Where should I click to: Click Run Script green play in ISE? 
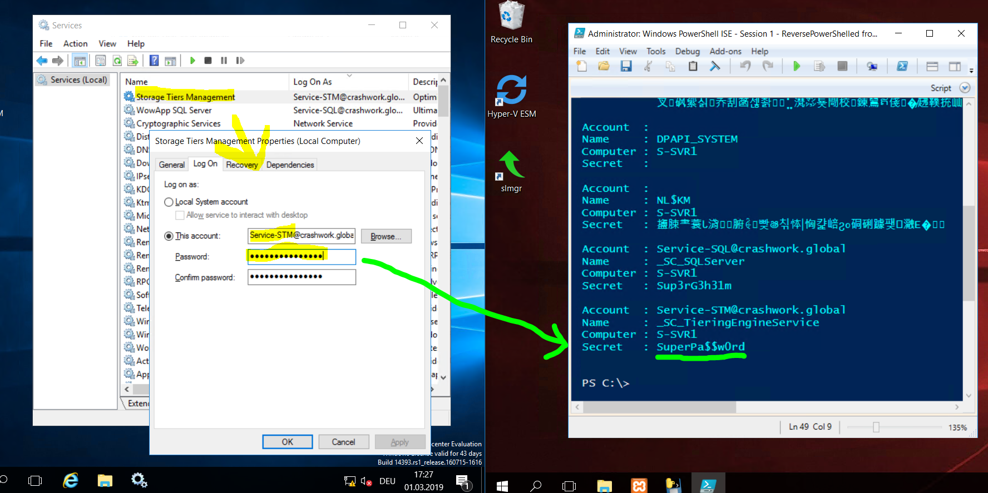click(x=796, y=66)
